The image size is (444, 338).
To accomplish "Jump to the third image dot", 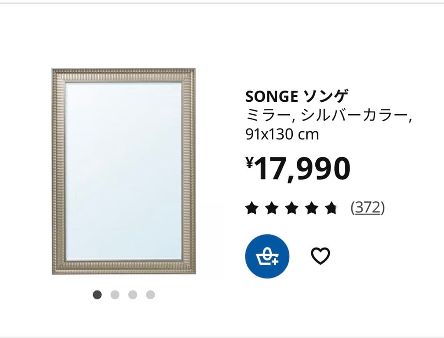I will pyautogui.click(x=132, y=295).
